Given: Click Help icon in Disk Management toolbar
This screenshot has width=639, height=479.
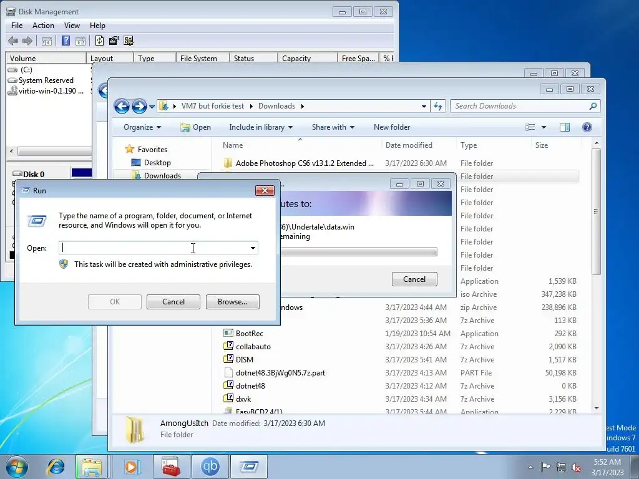Looking at the screenshot, I should point(66,41).
